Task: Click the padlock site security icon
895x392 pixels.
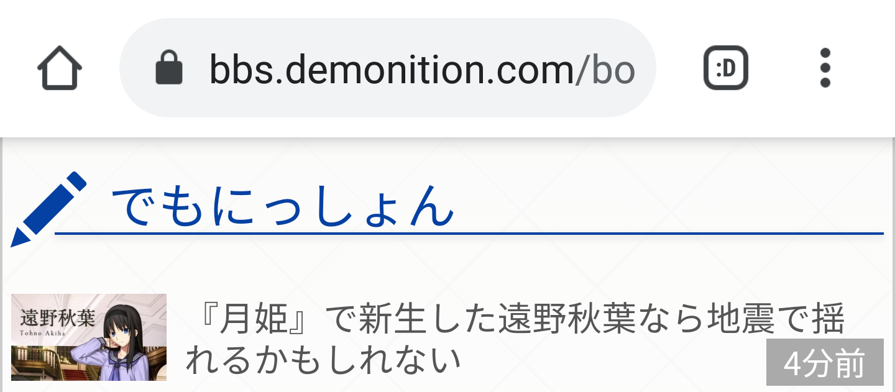Action: (x=168, y=68)
